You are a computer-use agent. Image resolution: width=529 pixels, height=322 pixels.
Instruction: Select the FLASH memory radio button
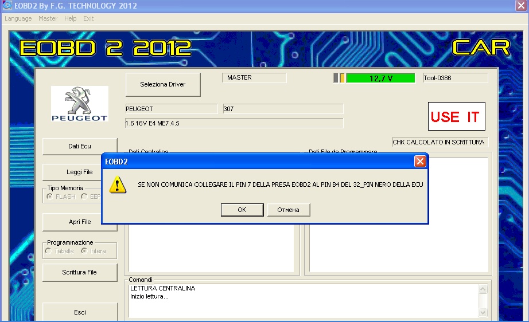[50, 197]
